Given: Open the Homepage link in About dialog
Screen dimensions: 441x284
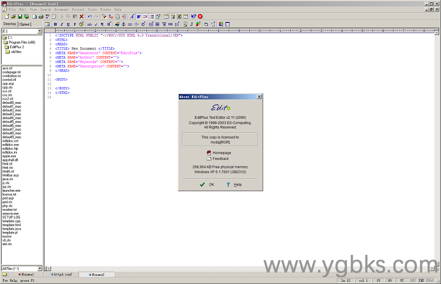Looking at the screenshot, I should pyautogui.click(x=219, y=153).
